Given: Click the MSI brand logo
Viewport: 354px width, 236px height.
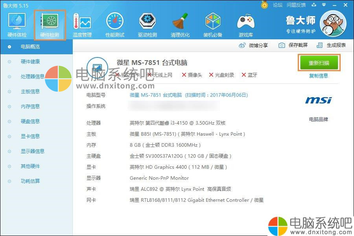Looking at the screenshot, I should click(x=319, y=100).
